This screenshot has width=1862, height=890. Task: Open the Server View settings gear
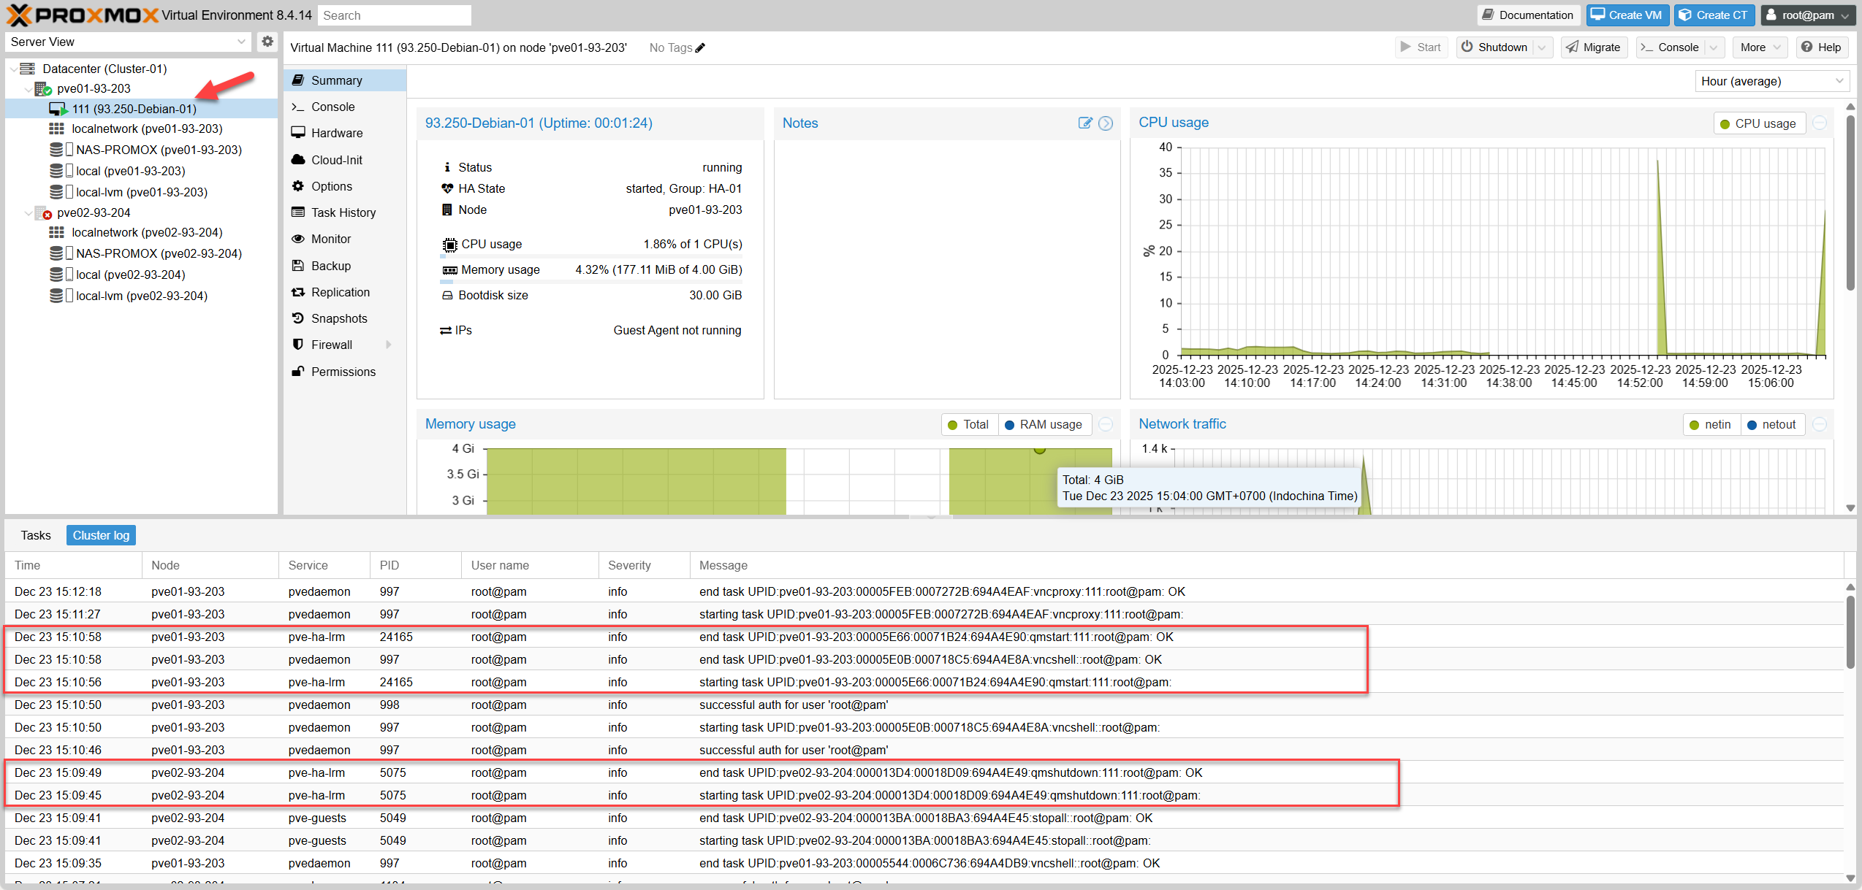(x=267, y=42)
